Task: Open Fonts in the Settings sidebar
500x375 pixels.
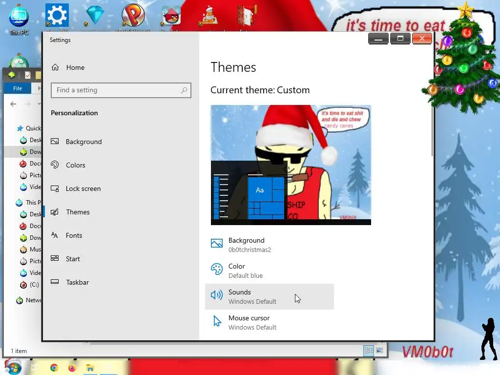Action: [x=66, y=235]
